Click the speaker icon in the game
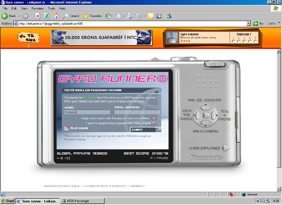This screenshot has width=282, height=205. [62, 158]
